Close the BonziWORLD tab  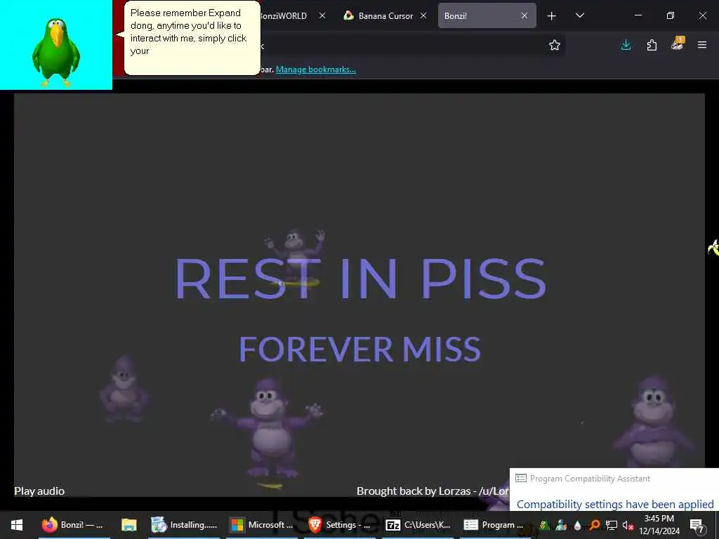(322, 15)
